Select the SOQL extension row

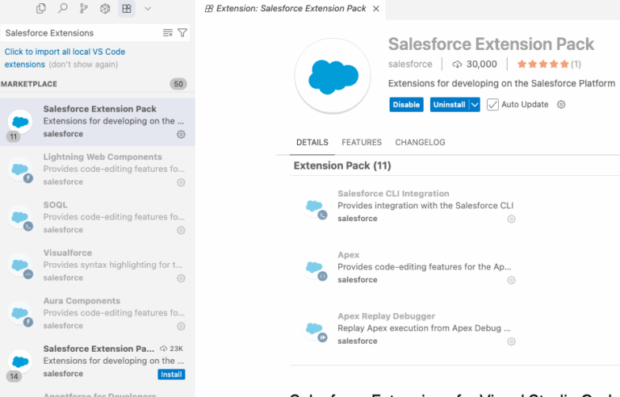97,218
